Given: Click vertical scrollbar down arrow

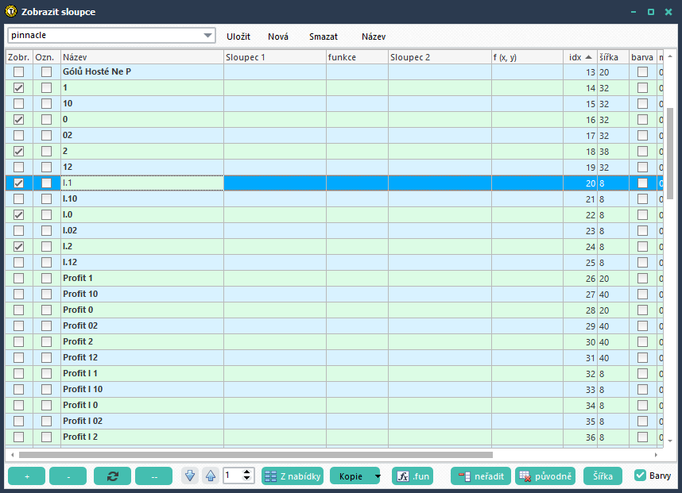Looking at the screenshot, I should tap(670, 441).
